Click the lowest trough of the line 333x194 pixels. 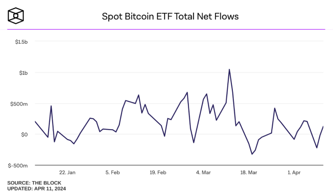[x=252, y=154]
